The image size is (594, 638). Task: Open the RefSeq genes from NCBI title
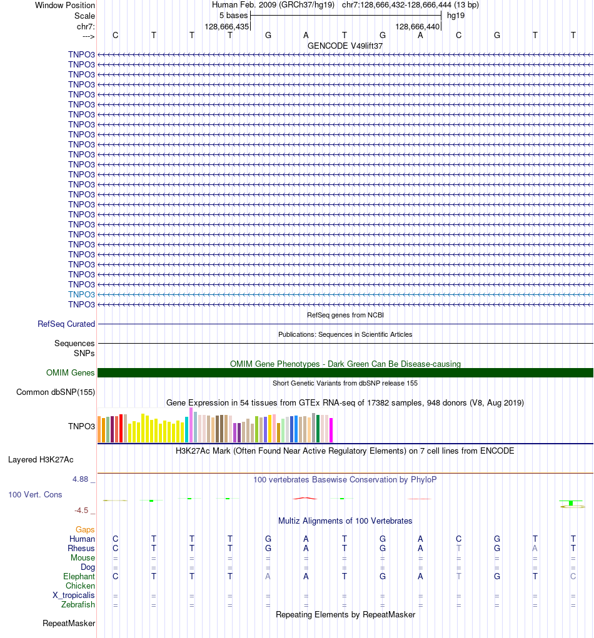click(345, 315)
